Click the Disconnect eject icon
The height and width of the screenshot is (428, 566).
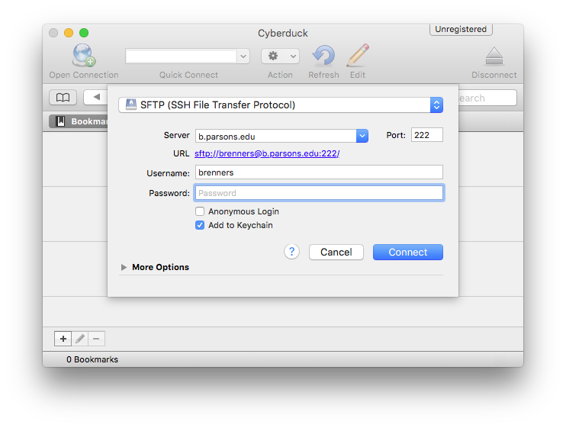[x=494, y=56]
